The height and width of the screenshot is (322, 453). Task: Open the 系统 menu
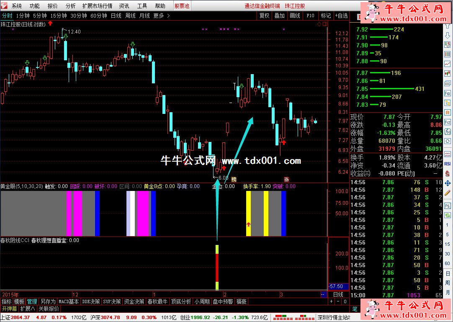[x=17, y=6]
